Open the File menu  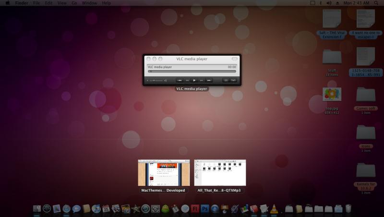(36, 3)
